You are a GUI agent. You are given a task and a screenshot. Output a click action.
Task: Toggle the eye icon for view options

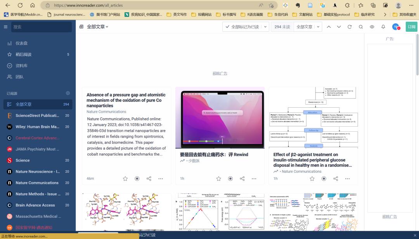click(372, 27)
